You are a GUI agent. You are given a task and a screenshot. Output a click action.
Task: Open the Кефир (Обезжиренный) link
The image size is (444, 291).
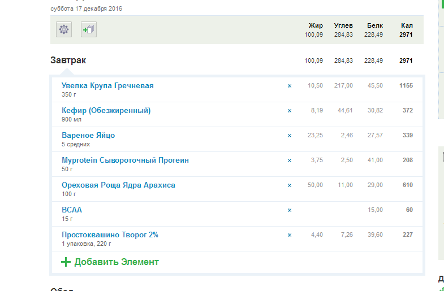pos(106,111)
